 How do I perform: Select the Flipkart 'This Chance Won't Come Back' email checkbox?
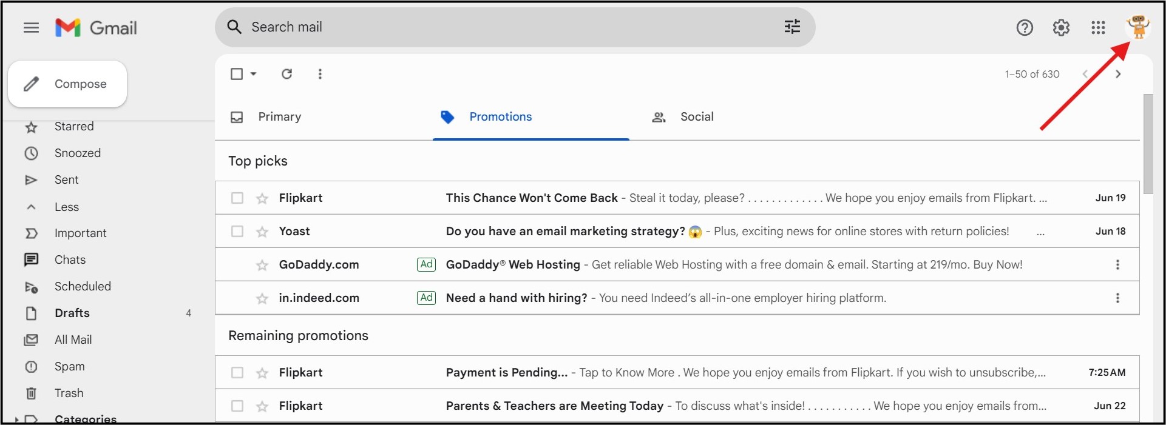pyautogui.click(x=237, y=198)
